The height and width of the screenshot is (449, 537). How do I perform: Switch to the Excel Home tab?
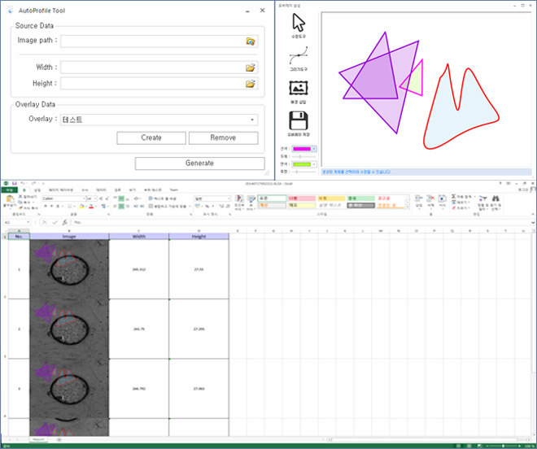click(24, 190)
